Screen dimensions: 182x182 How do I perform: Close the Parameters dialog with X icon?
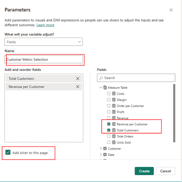pos(171,10)
